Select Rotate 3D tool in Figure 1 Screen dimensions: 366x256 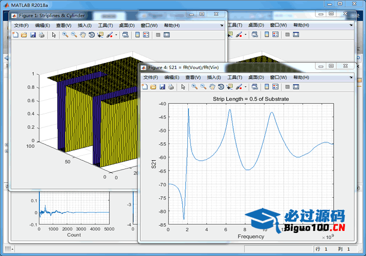92,35
